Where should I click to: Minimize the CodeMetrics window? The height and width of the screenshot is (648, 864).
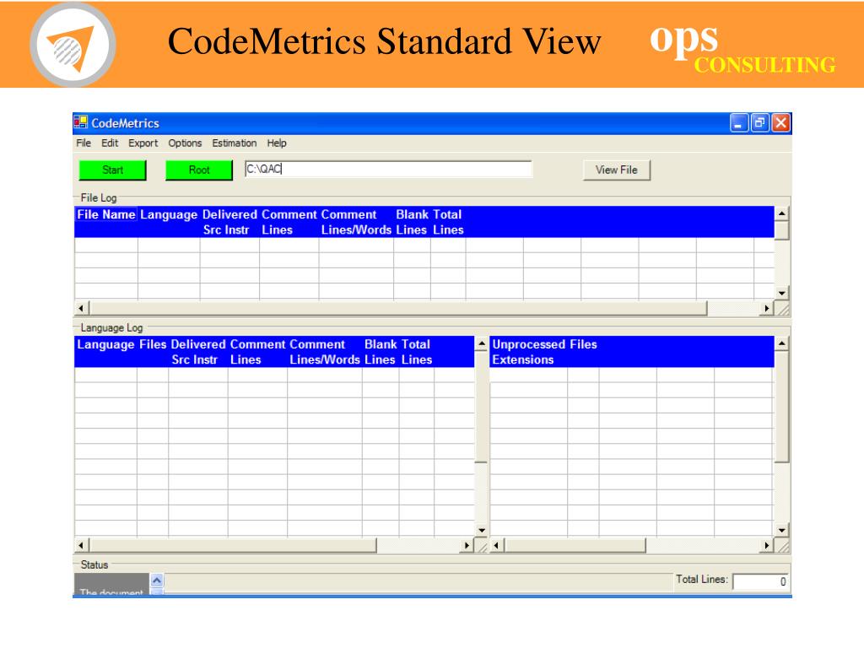(739, 123)
